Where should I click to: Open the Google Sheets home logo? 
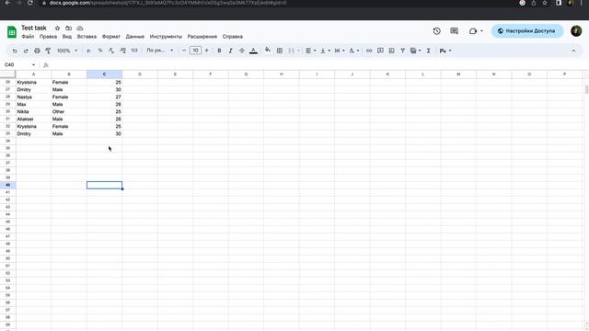12,32
